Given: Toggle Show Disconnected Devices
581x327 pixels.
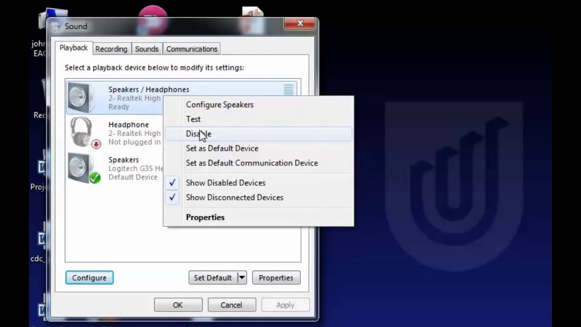Looking at the screenshot, I should pos(235,197).
